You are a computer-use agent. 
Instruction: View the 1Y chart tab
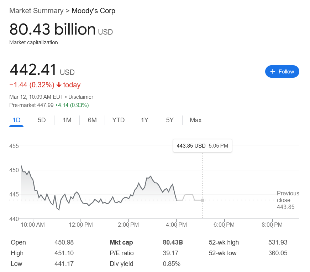point(145,120)
